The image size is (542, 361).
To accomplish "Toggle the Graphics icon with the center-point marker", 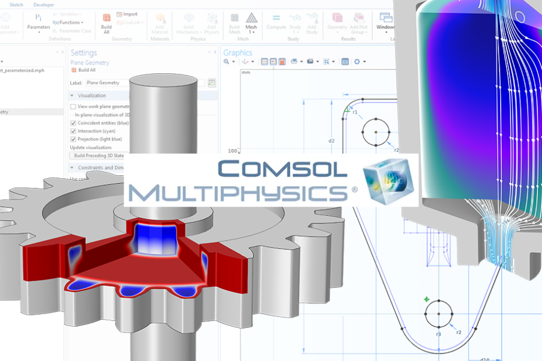I will 273,62.
